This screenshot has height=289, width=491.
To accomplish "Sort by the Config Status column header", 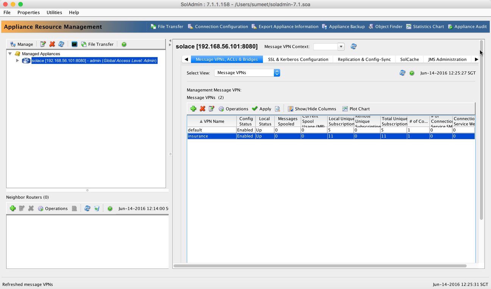I will coord(246,121).
